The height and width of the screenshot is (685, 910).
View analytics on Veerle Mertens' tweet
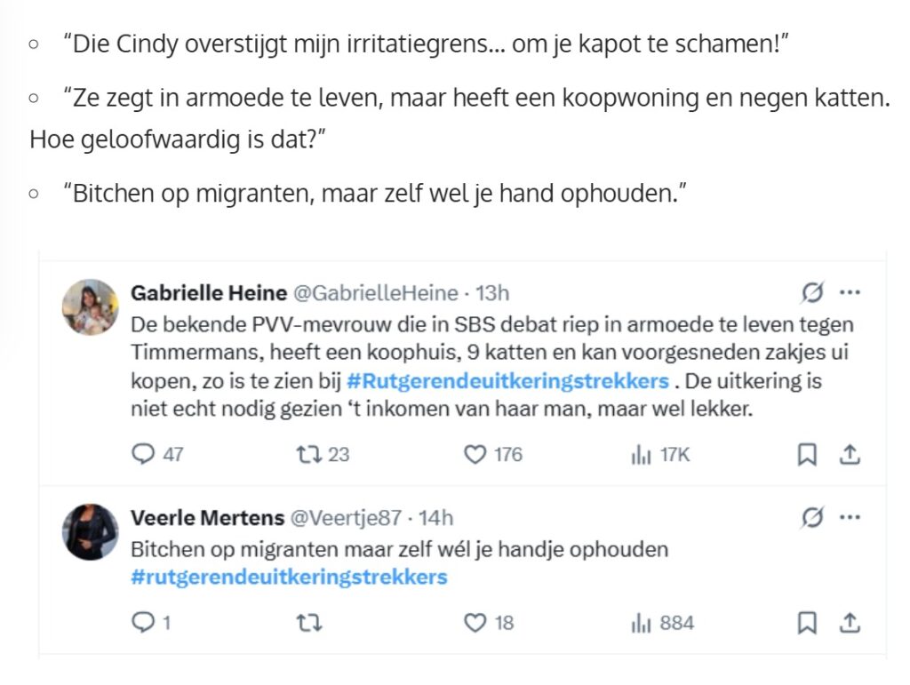click(641, 623)
